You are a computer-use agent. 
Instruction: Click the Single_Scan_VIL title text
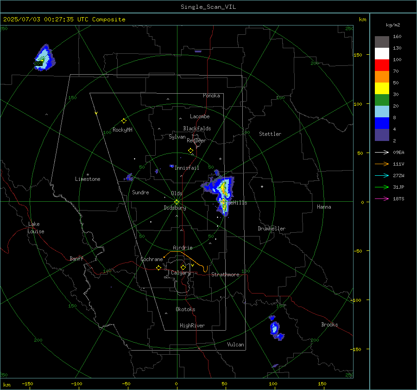pyautogui.click(x=208, y=7)
